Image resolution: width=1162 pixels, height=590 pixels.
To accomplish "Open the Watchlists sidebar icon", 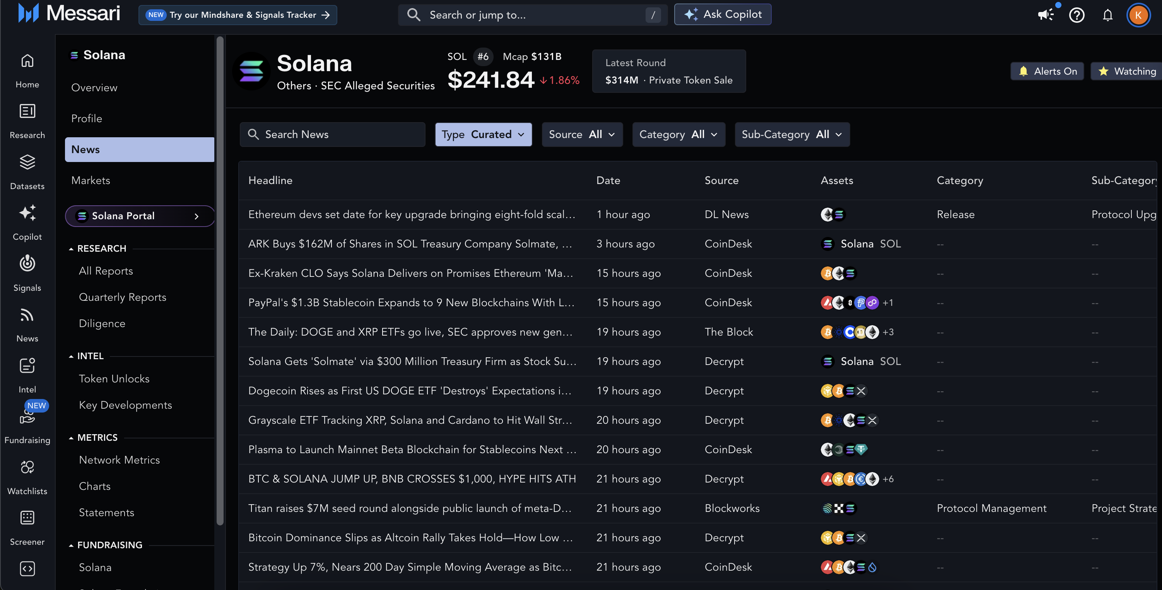I will click(27, 467).
